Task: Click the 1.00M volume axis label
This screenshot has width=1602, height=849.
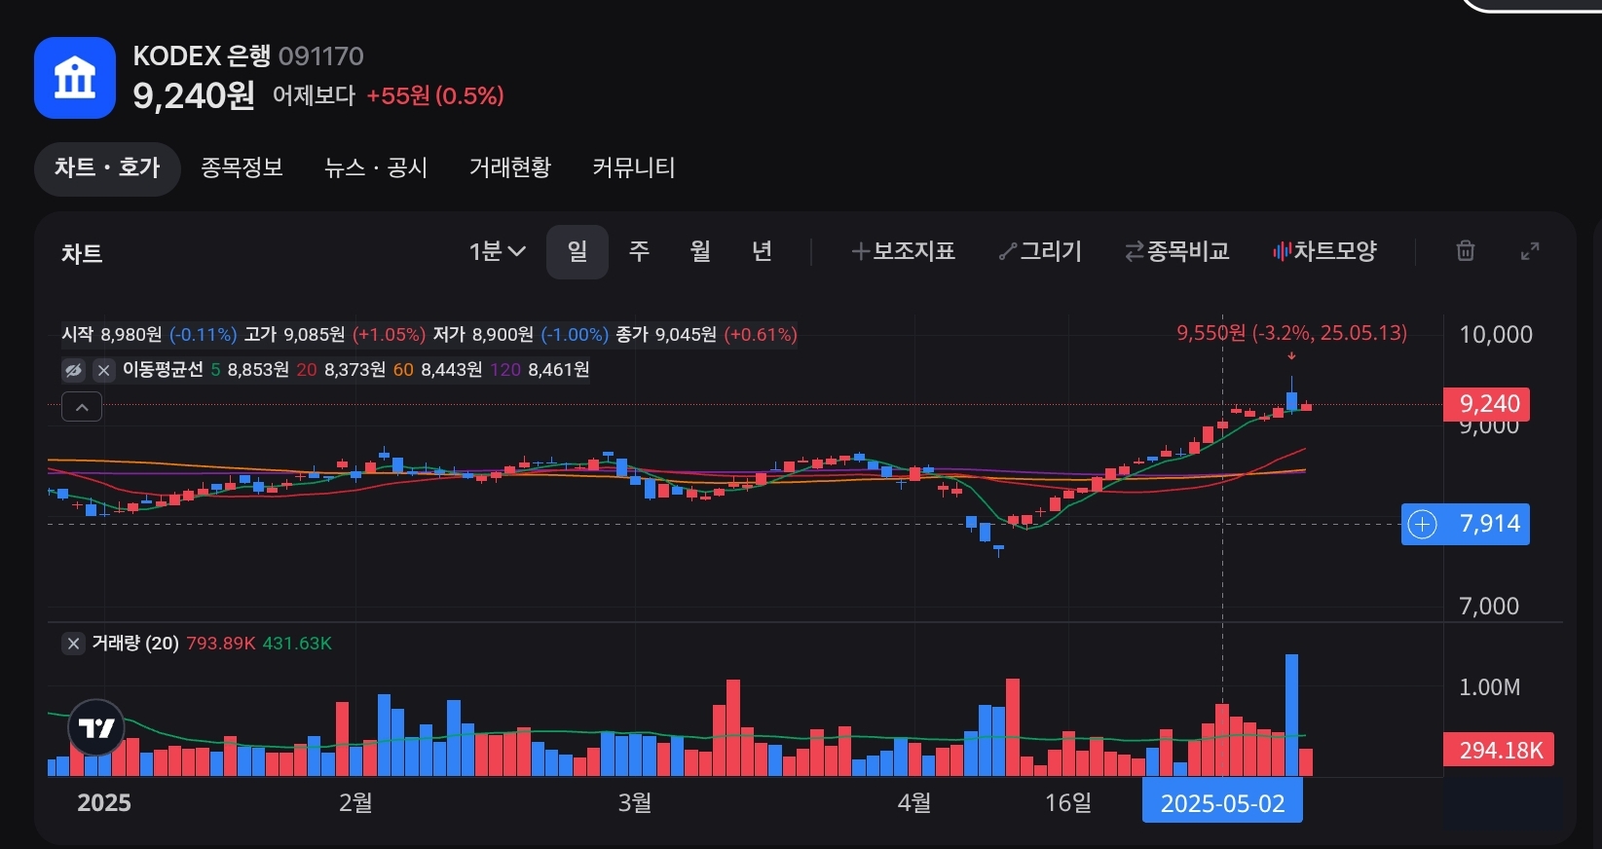Action: point(1489,687)
